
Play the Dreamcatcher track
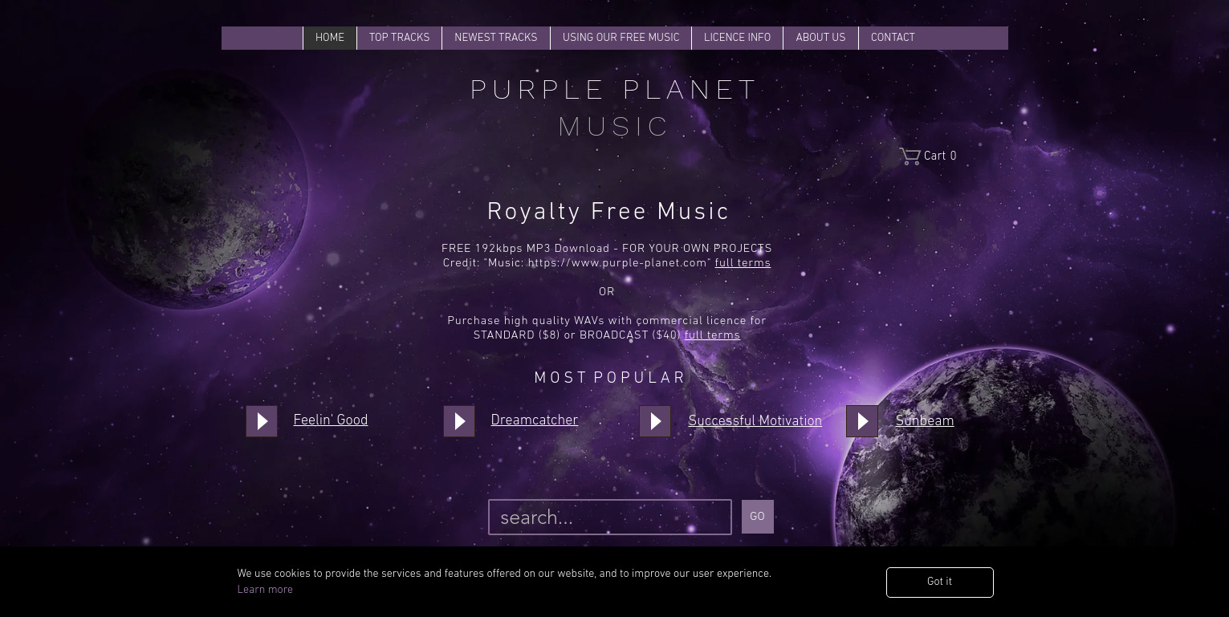point(459,421)
